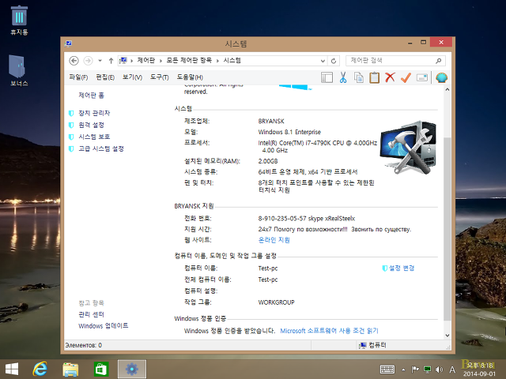Screen dimensions: 506x379
Task: Open 원격 설정 in sidebar
Action: click(x=92, y=125)
